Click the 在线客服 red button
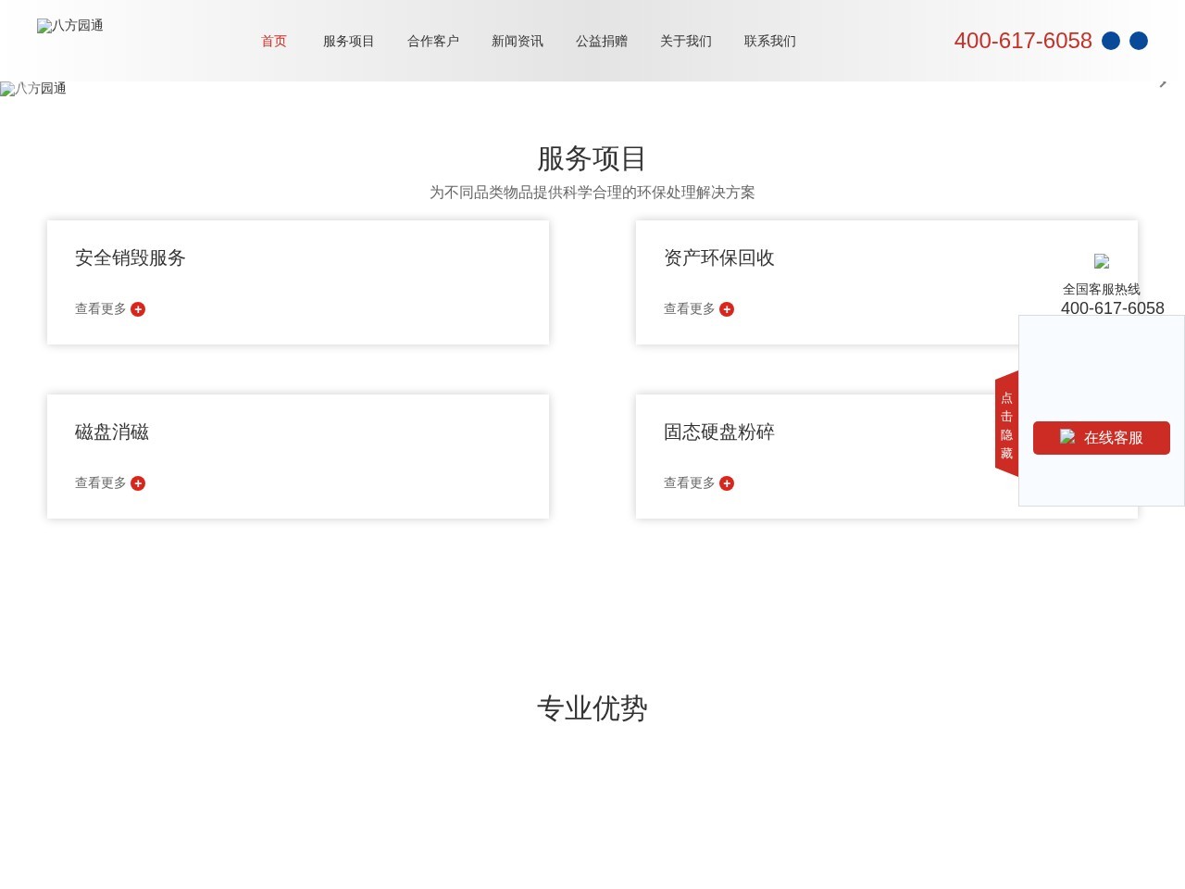The height and width of the screenshot is (889, 1185). tap(1102, 438)
